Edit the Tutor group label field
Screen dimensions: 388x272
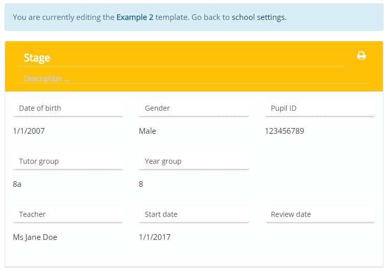68,161
